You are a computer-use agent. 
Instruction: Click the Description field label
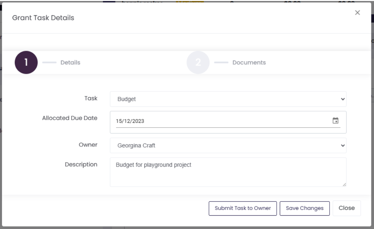[81, 165]
